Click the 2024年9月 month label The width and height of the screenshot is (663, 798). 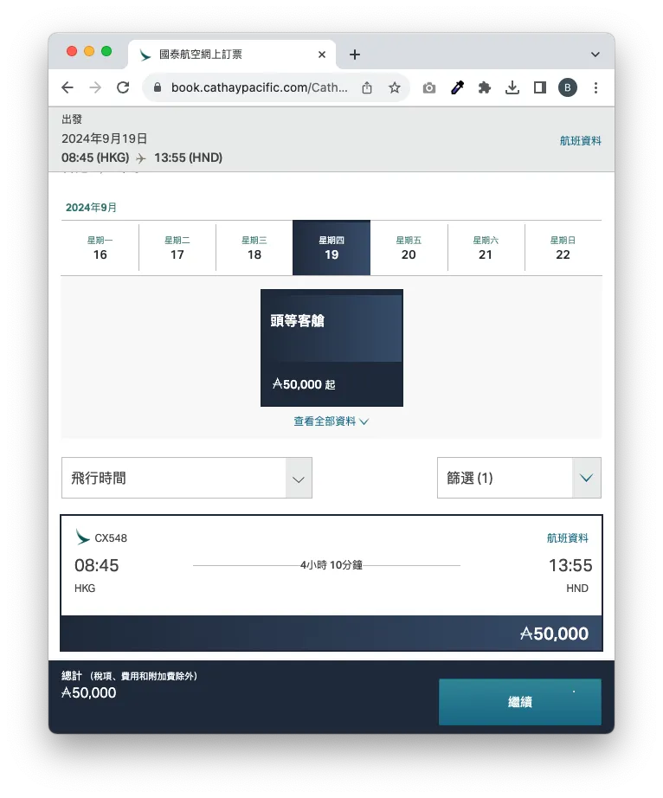[91, 208]
